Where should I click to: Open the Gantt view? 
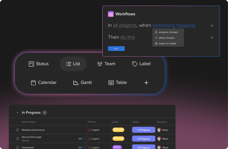click(83, 82)
